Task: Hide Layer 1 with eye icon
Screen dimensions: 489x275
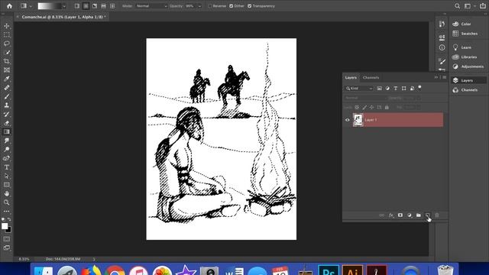Action: (348, 120)
